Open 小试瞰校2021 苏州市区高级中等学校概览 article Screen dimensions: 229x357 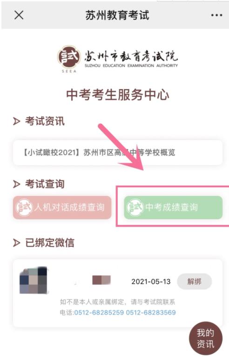coord(117,153)
